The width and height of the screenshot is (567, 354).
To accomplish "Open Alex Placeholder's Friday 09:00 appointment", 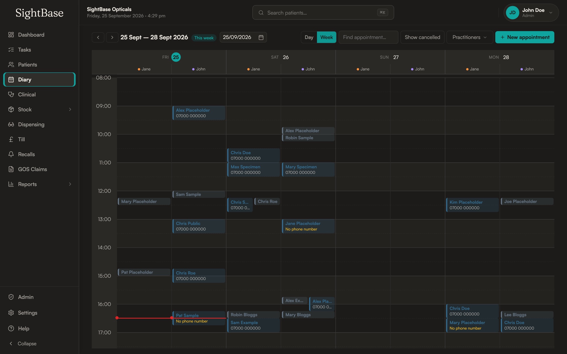I will coord(199,113).
